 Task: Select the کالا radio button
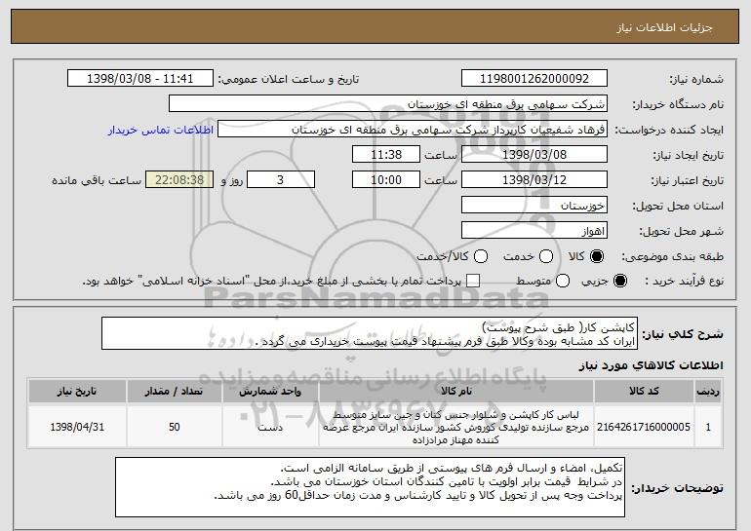tap(597, 256)
